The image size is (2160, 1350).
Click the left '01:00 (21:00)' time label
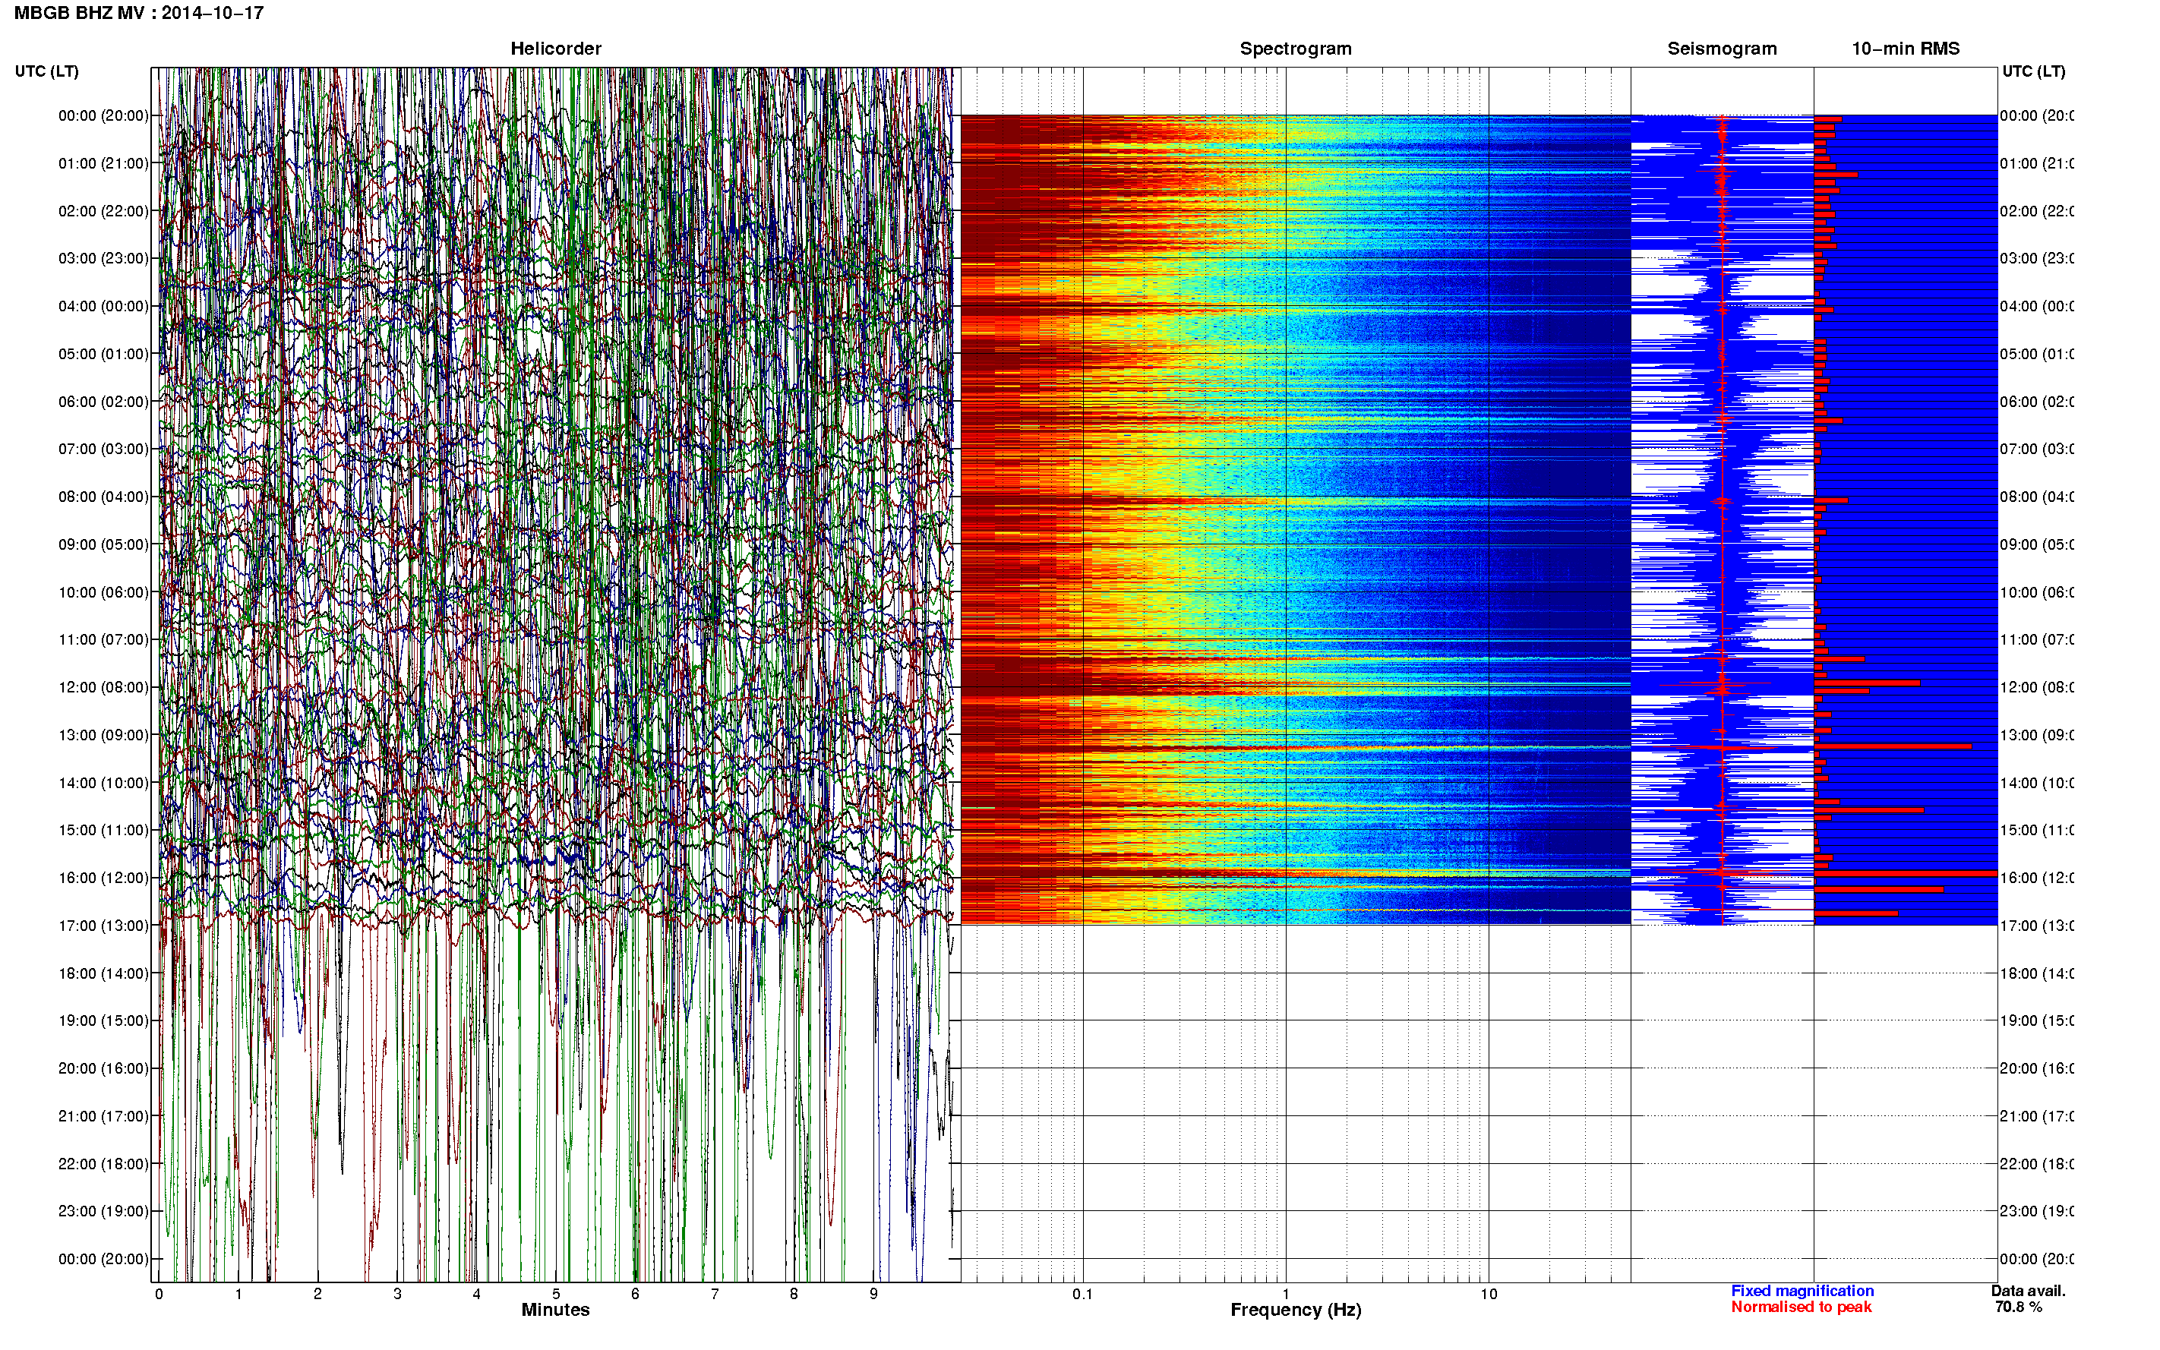103,163
